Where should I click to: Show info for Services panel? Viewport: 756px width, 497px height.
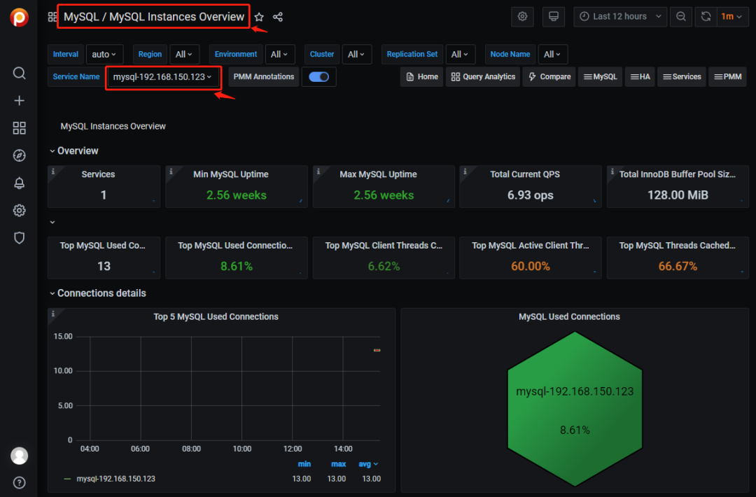pos(53,171)
